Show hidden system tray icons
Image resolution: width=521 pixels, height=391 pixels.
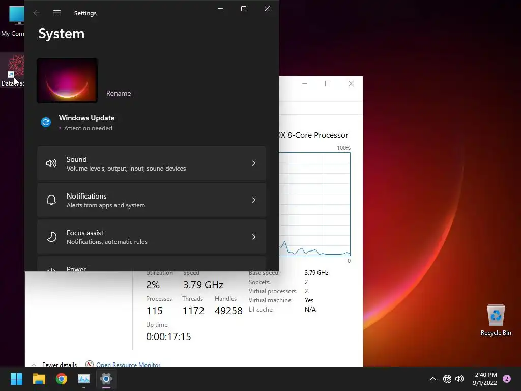click(433, 379)
